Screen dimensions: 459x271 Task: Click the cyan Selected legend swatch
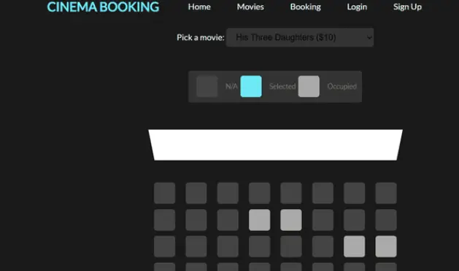click(251, 86)
